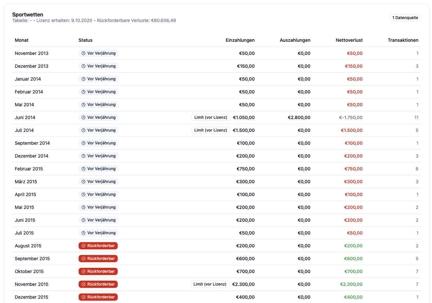Select the Sportwetten section heading

(x=28, y=14)
